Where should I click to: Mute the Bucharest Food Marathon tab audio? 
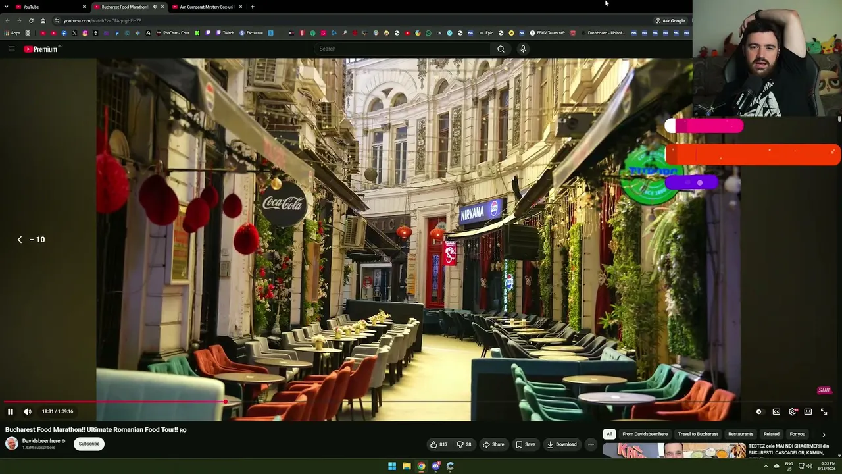[155, 7]
